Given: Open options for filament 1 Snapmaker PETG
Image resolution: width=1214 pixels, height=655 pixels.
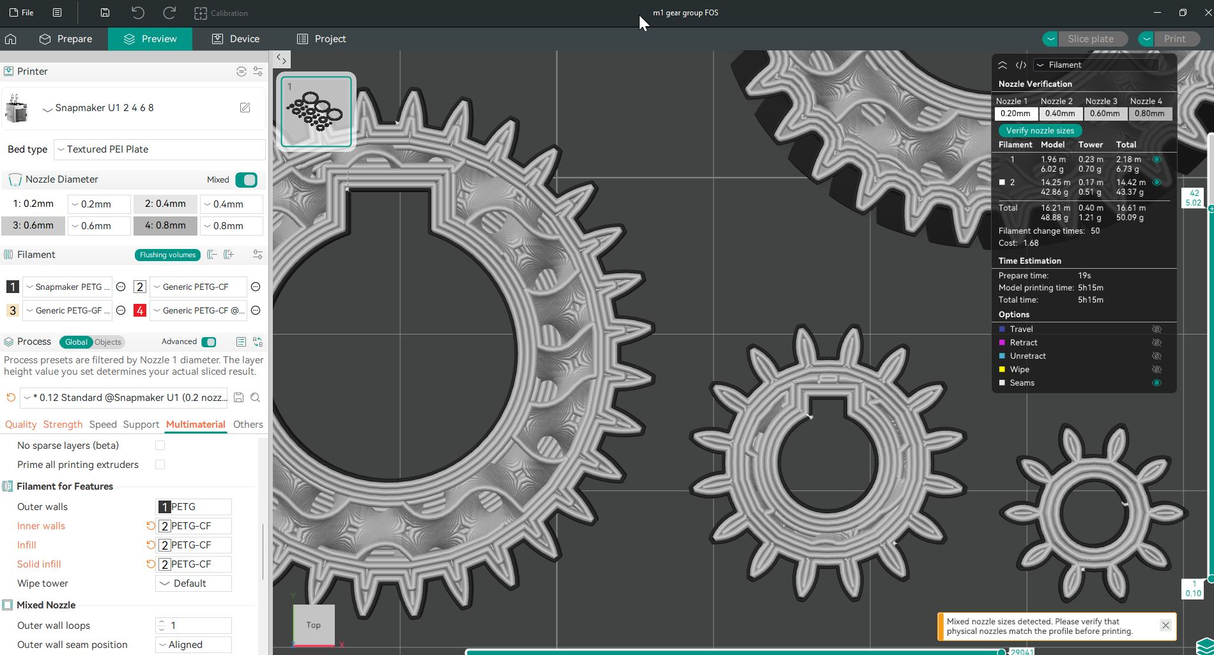Looking at the screenshot, I should [x=121, y=287].
